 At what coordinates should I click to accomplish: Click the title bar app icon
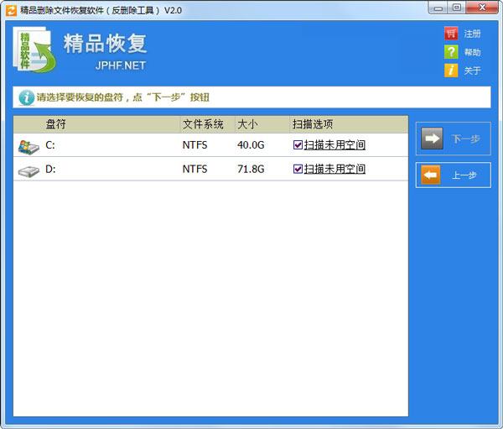point(11,11)
